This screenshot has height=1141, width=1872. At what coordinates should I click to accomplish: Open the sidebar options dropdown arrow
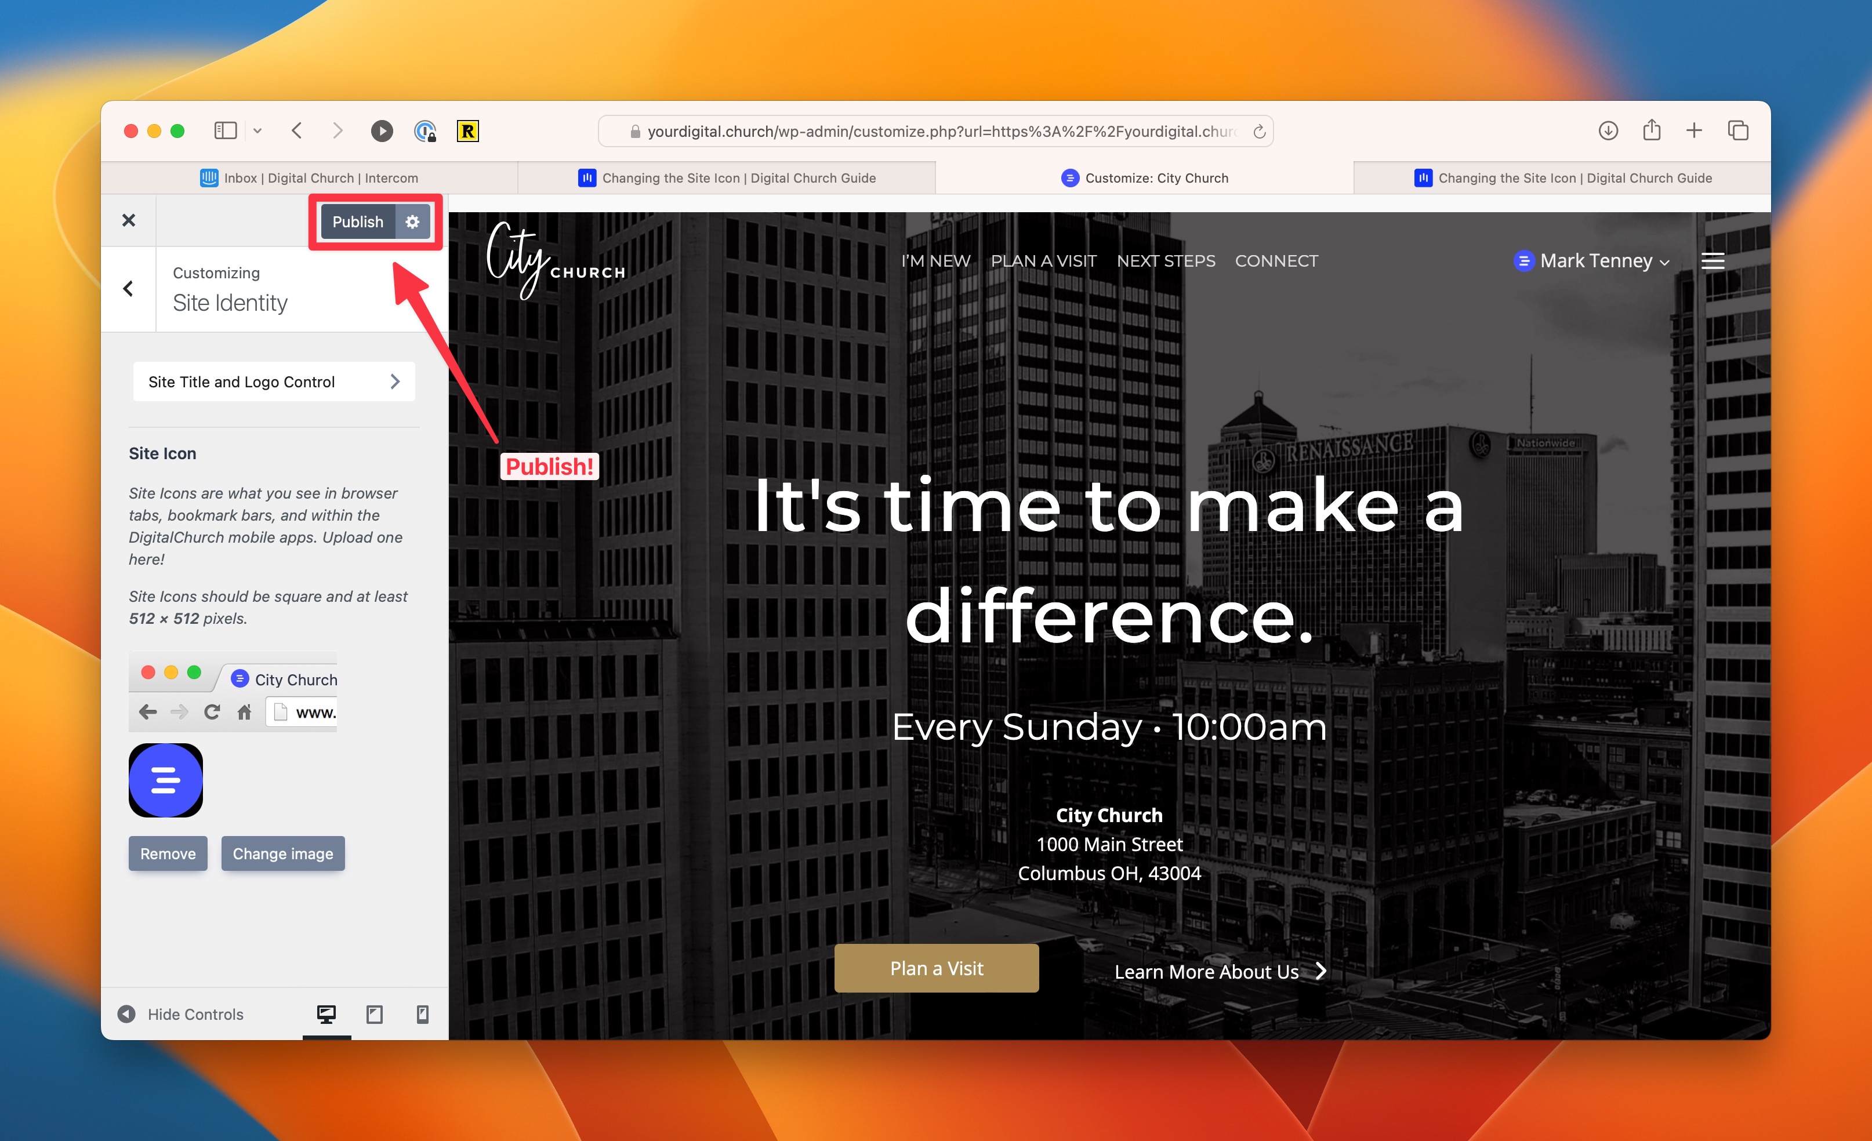[257, 130]
